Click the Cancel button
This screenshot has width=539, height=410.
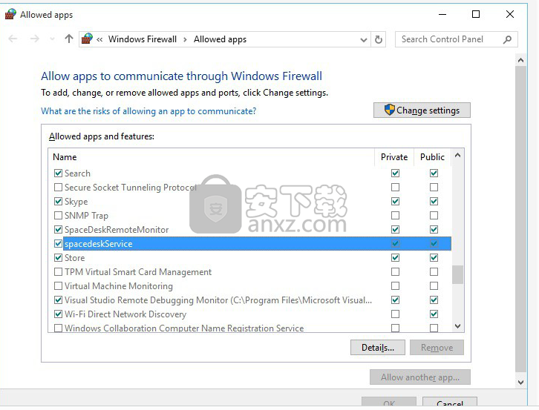pyautogui.click(x=450, y=403)
